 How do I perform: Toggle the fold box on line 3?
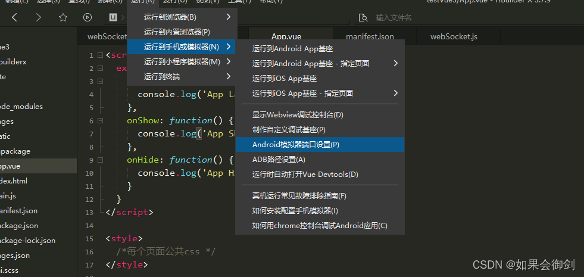click(100, 81)
